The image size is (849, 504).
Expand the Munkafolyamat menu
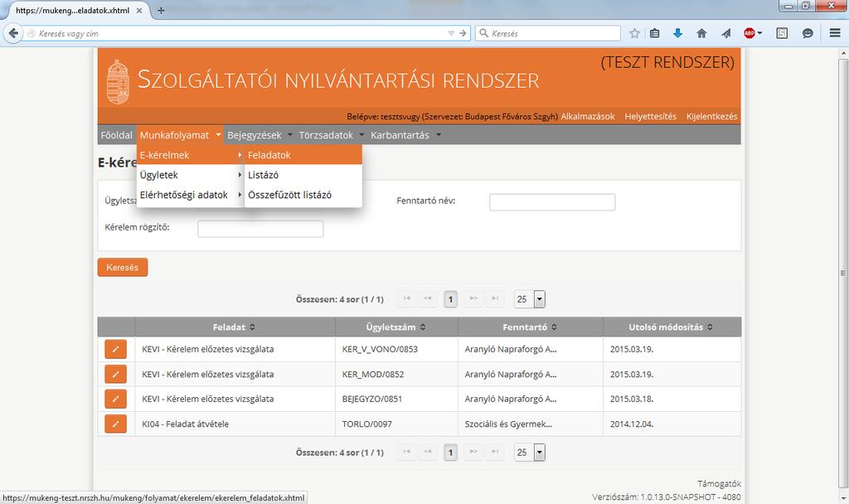coord(180,135)
